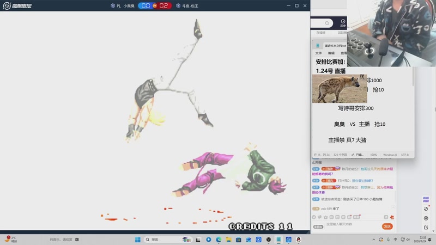Open the QQ penguin icon on taskbar

(x=299, y=240)
